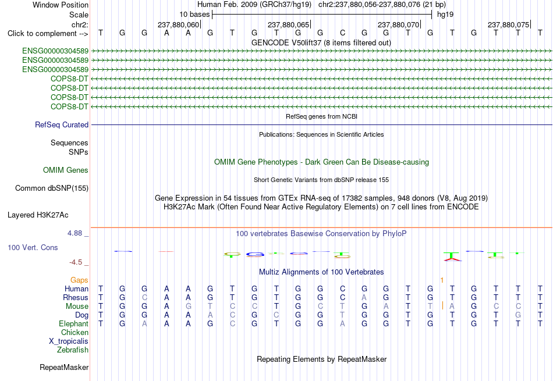Click the orange insertion bar in the Mouse row

(x=442, y=305)
